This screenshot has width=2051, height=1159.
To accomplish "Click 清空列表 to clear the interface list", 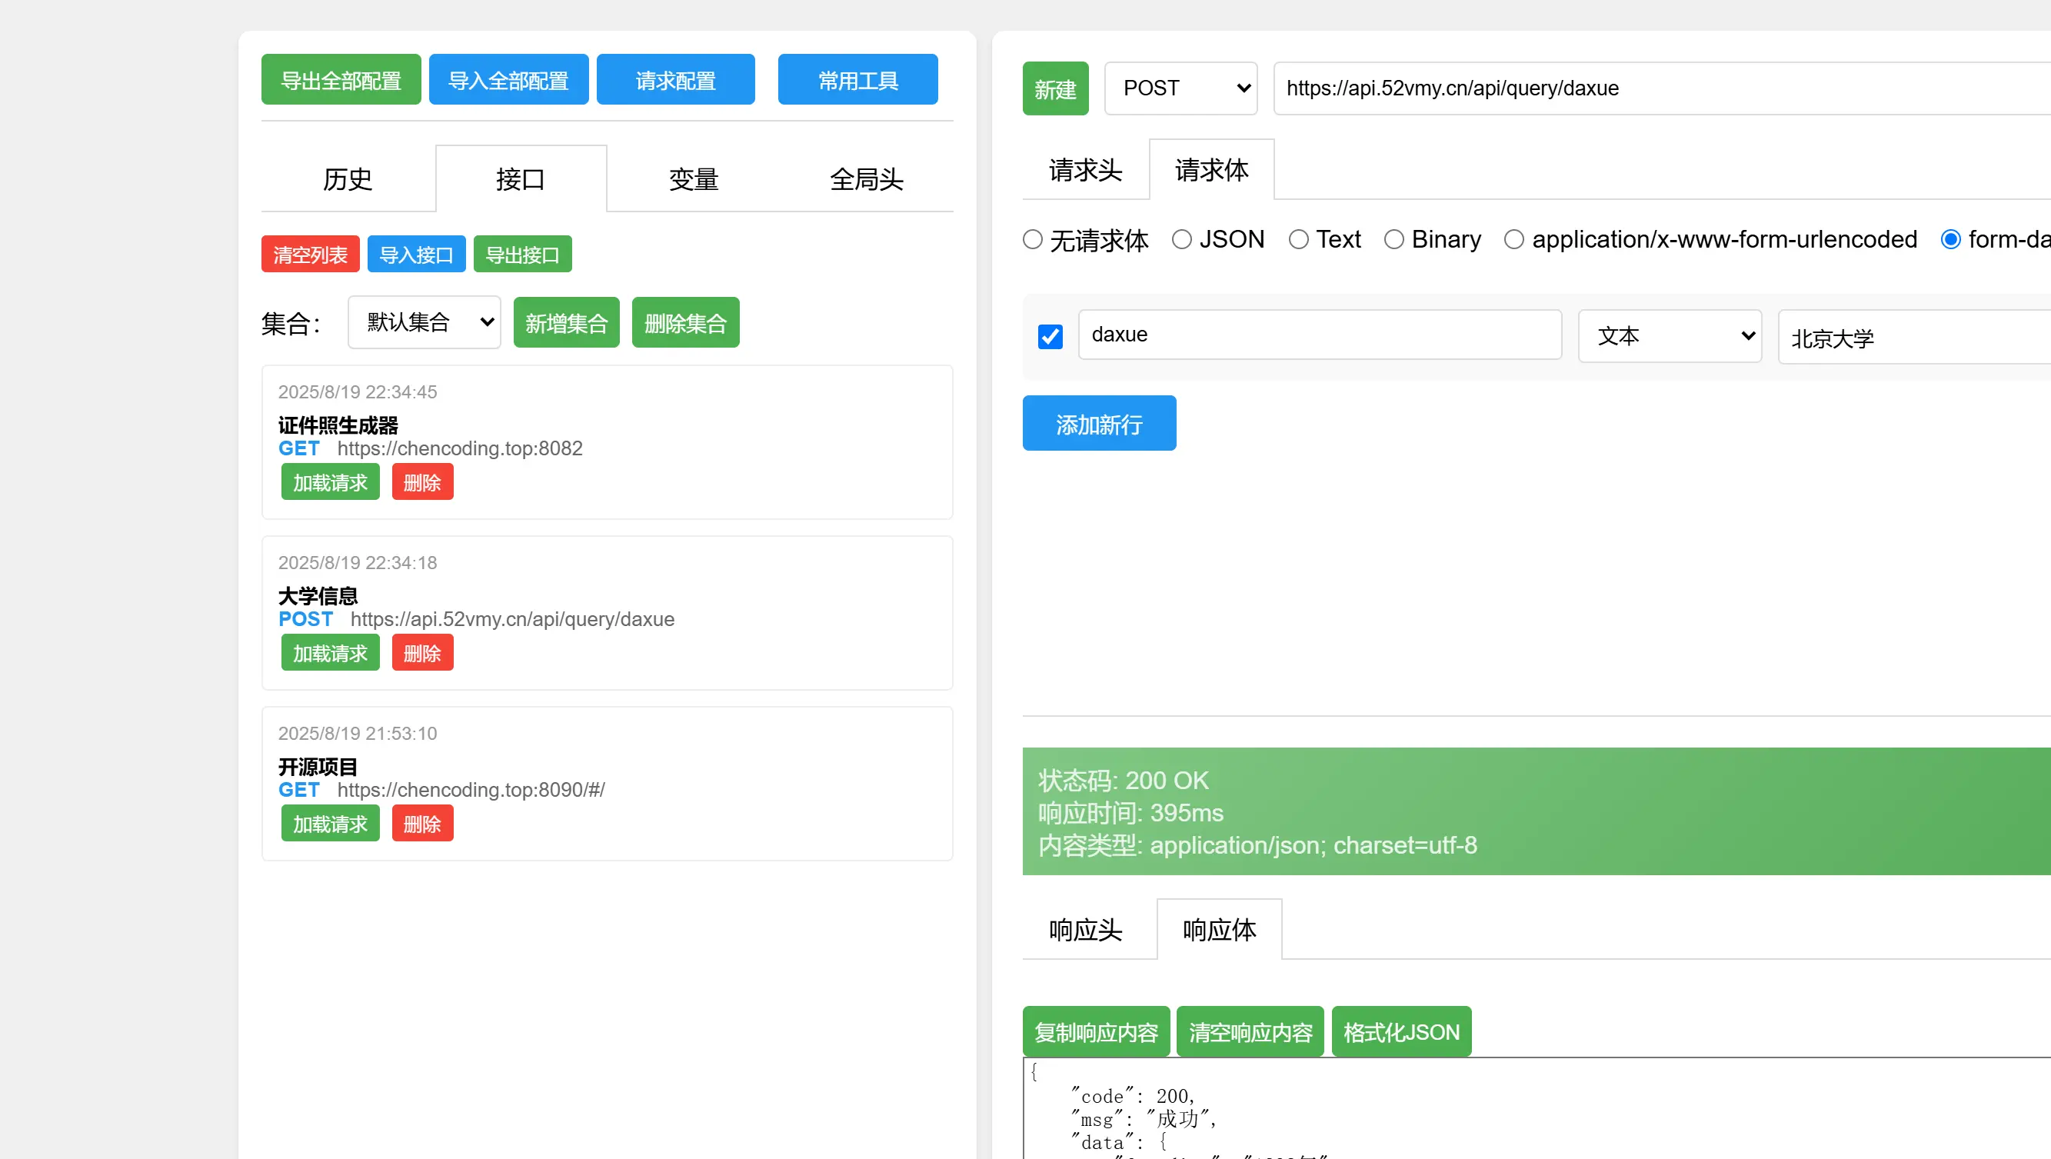I will [x=310, y=253].
